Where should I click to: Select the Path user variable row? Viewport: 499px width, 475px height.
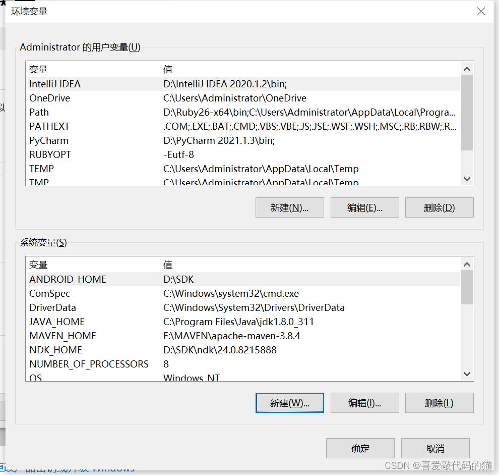[244, 112]
